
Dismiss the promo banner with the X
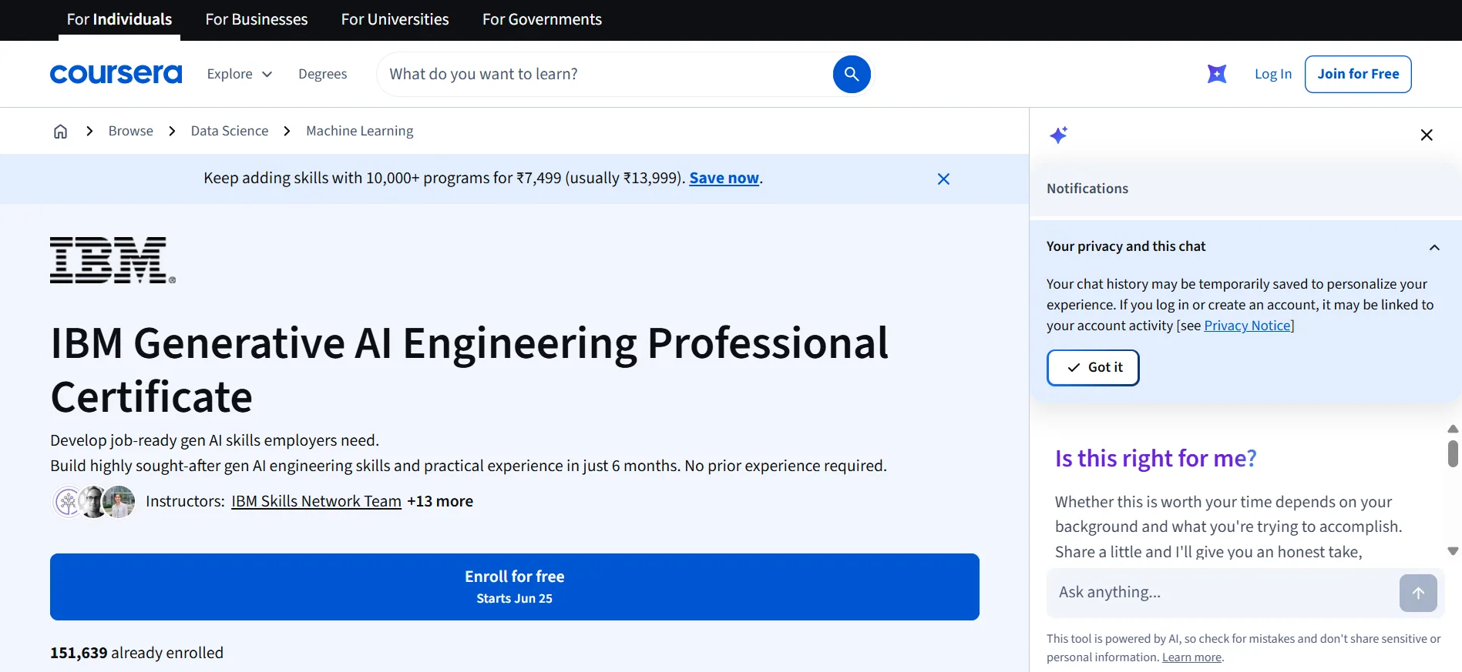point(943,179)
